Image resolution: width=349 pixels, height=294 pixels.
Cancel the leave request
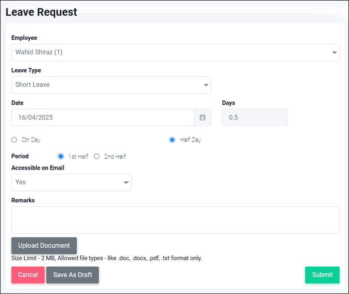[28, 275]
